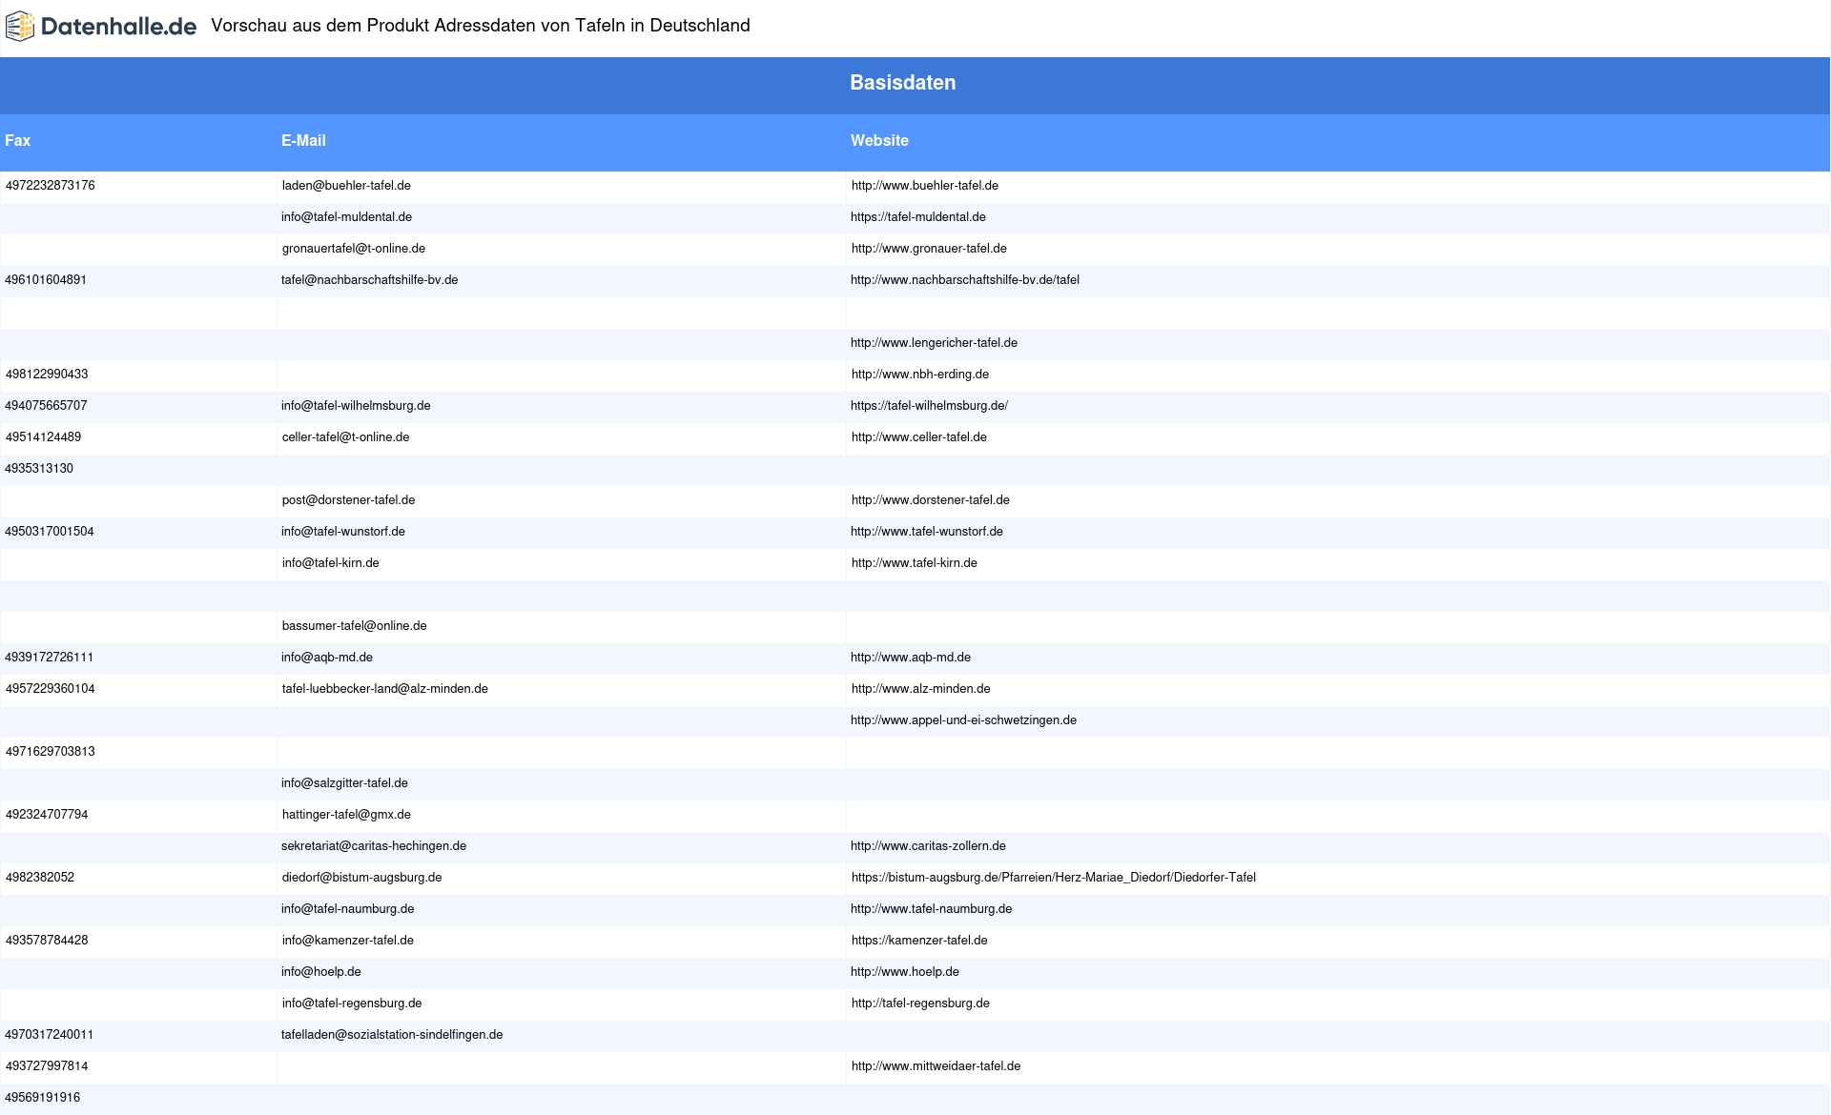Image resolution: width=1831 pixels, height=1115 pixels.
Task: Click fax number 4957229360104
Action: coord(51,689)
